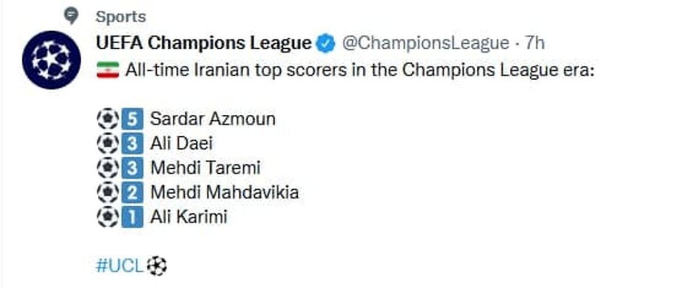Open the @ChampionsLeague handle link
Screen dimensions: 682x288
tap(424, 43)
